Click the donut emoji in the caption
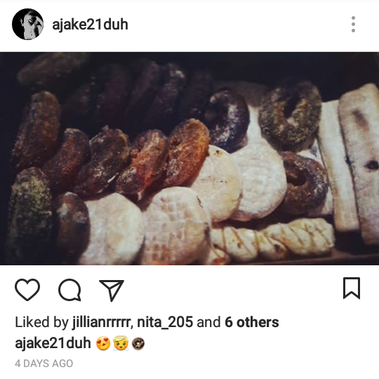 point(138,344)
